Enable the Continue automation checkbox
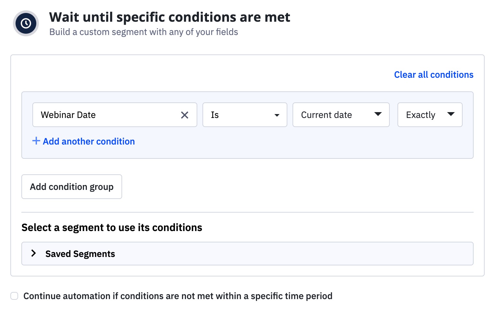The width and height of the screenshot is (495, 326). 14,296
